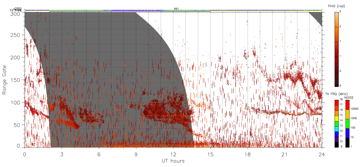Click NOISE legend value '100'
The image size is (362, 167).
coord(353,128)
